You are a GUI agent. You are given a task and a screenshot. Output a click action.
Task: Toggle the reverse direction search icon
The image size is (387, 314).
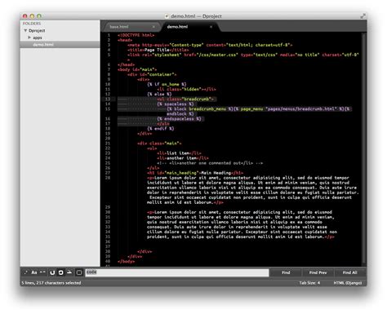tap(52, 272)
